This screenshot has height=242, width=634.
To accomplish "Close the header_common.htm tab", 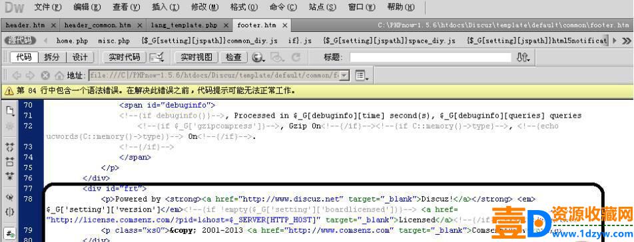I will point(140,25).
